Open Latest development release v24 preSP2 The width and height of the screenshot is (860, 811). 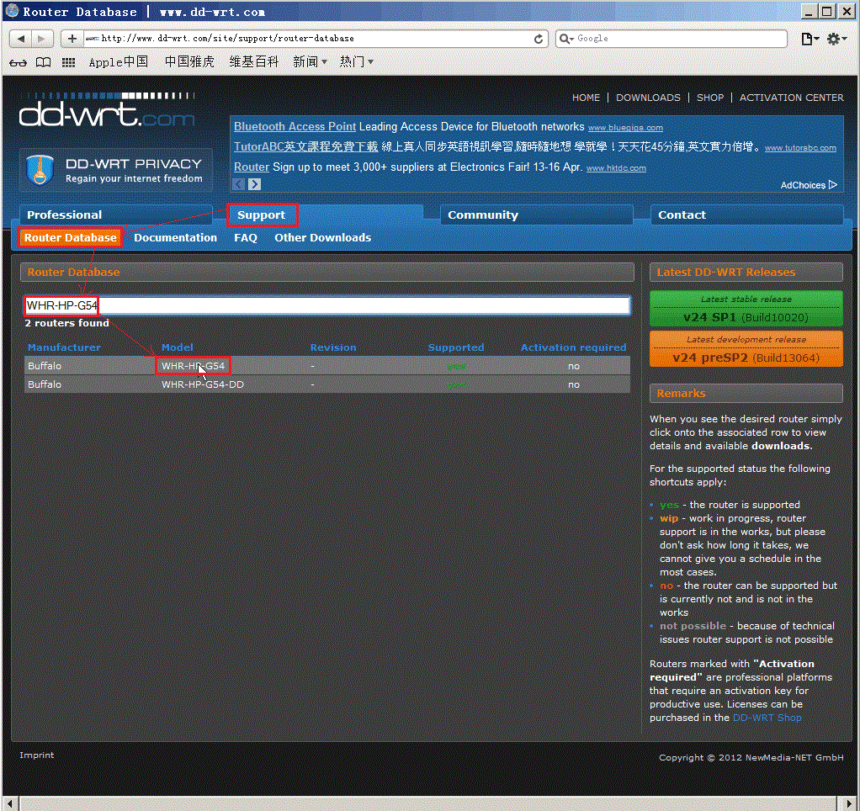pos(746,349)
